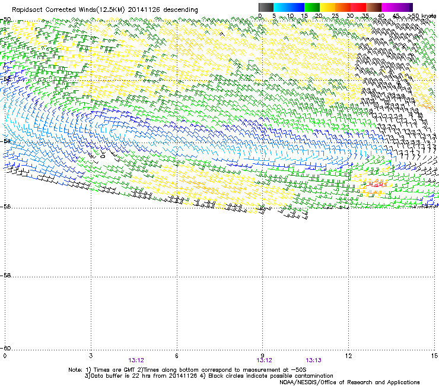
Task: Click the red 30-35 knots legend swatch
Action: pyautogui.click(x=358, y=7)
